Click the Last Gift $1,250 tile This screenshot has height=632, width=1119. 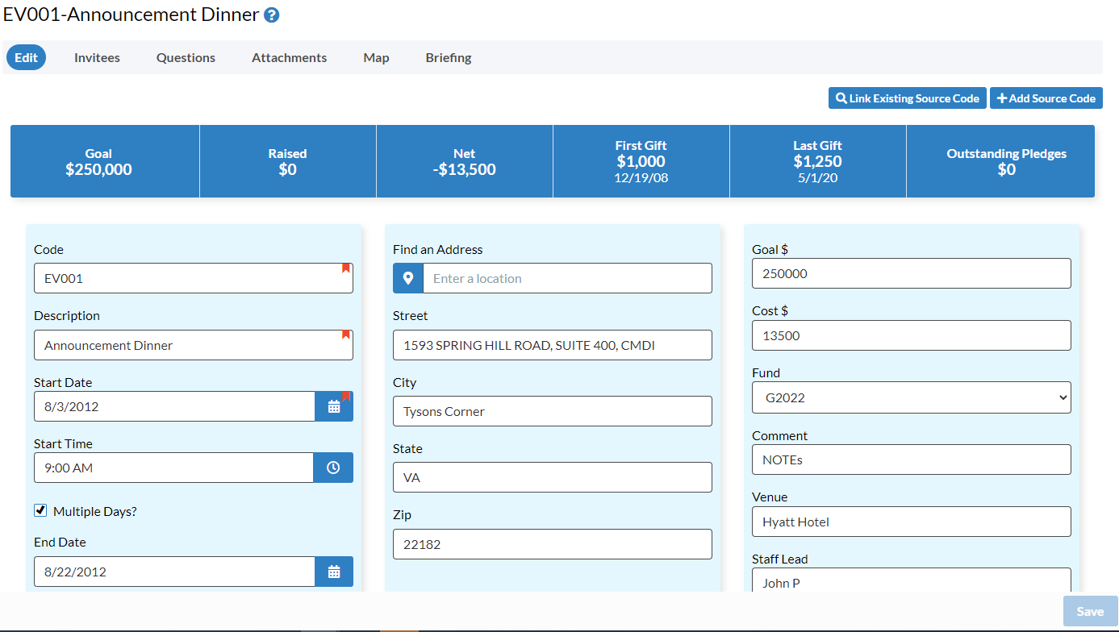coord(818,161)
